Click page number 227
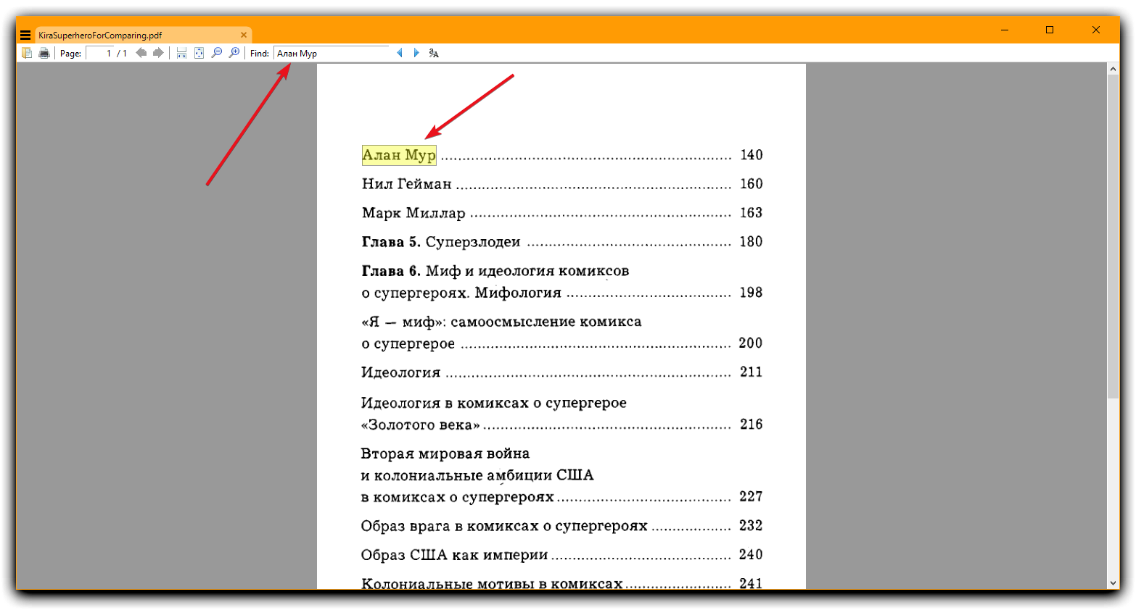 coord(751,497)
